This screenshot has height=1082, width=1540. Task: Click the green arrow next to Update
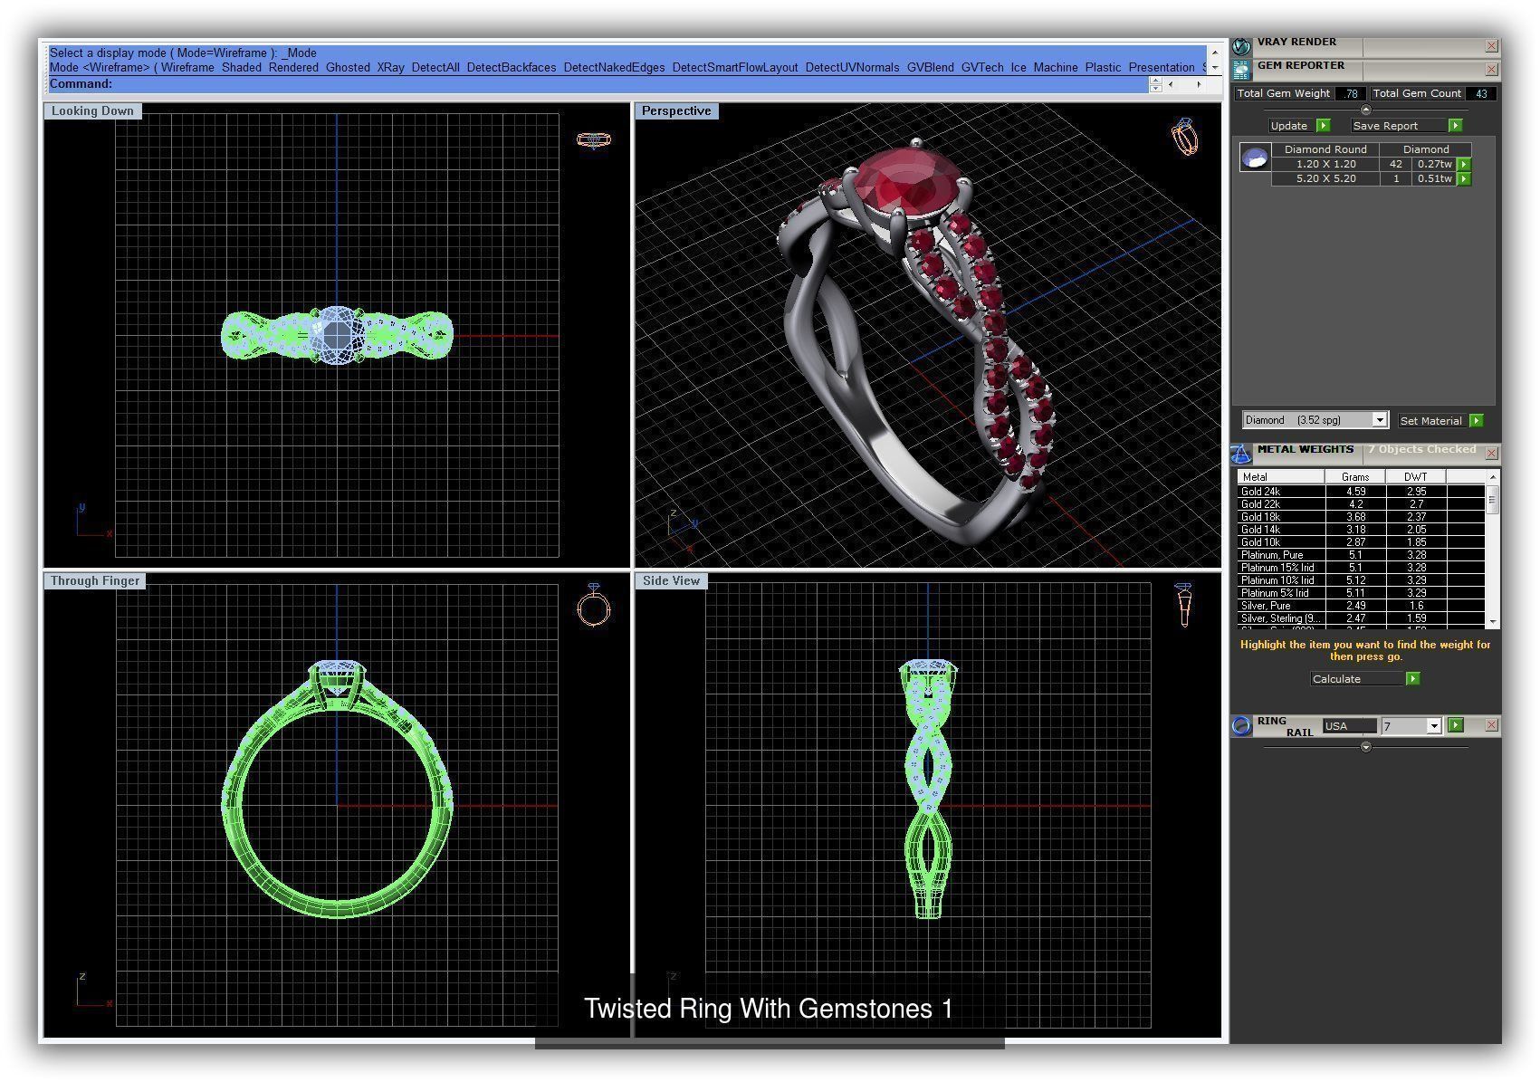click(x=1323, y=126)
